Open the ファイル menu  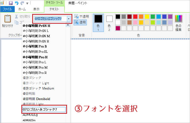7,9
